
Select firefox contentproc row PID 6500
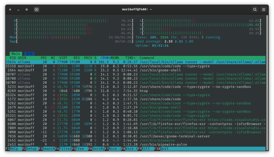click(x=135, y=124)
